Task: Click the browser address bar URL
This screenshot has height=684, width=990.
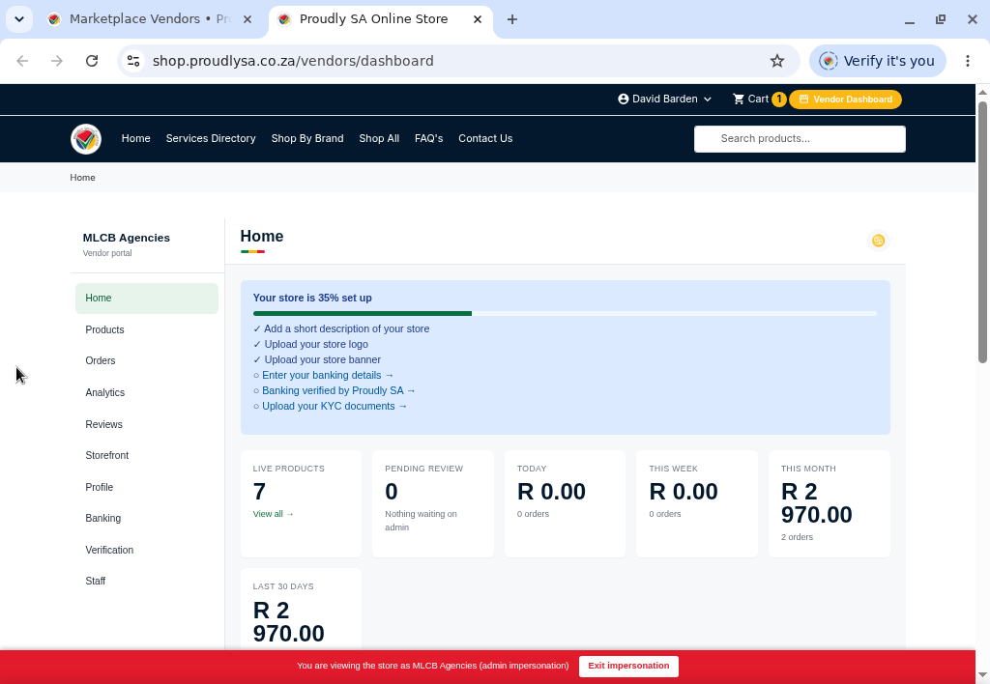Action: tap(293, 61)
